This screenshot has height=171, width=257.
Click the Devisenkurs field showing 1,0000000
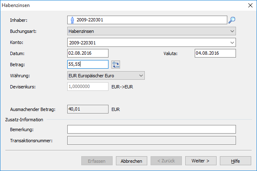pyautogui.click(x=87, y=86)
